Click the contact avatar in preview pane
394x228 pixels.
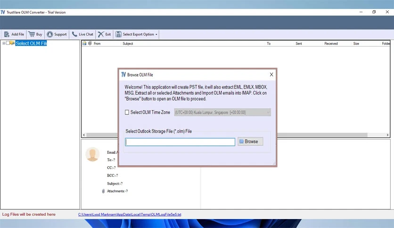[92, 154]
